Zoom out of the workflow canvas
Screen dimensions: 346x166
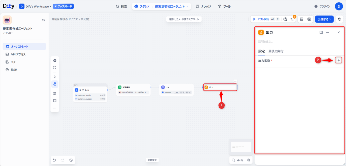[x=233, y=160]
